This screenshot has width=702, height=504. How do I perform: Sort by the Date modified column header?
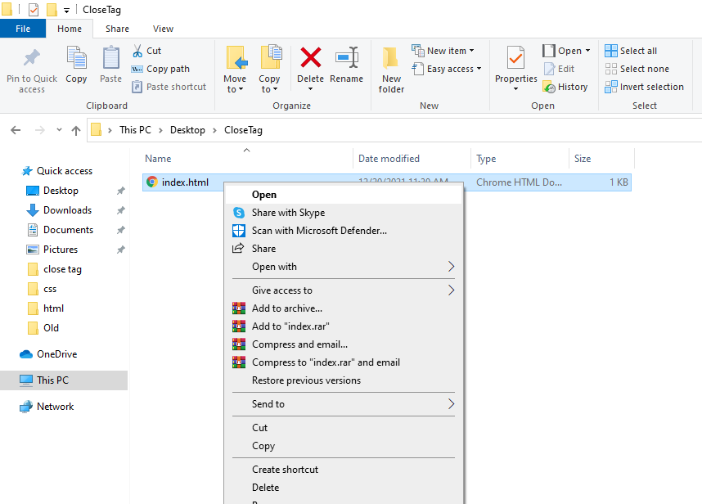click(389, 159)
